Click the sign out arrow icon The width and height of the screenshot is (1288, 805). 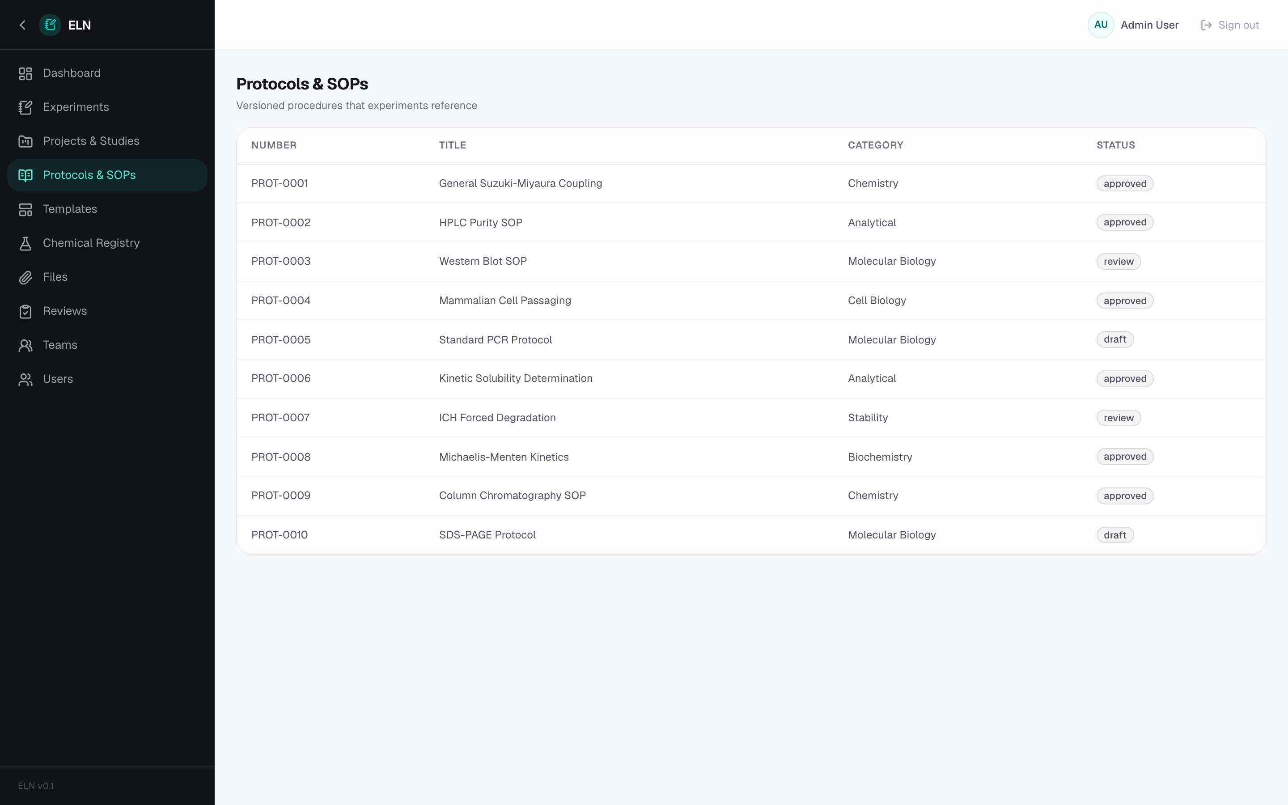coord(1207,25)
